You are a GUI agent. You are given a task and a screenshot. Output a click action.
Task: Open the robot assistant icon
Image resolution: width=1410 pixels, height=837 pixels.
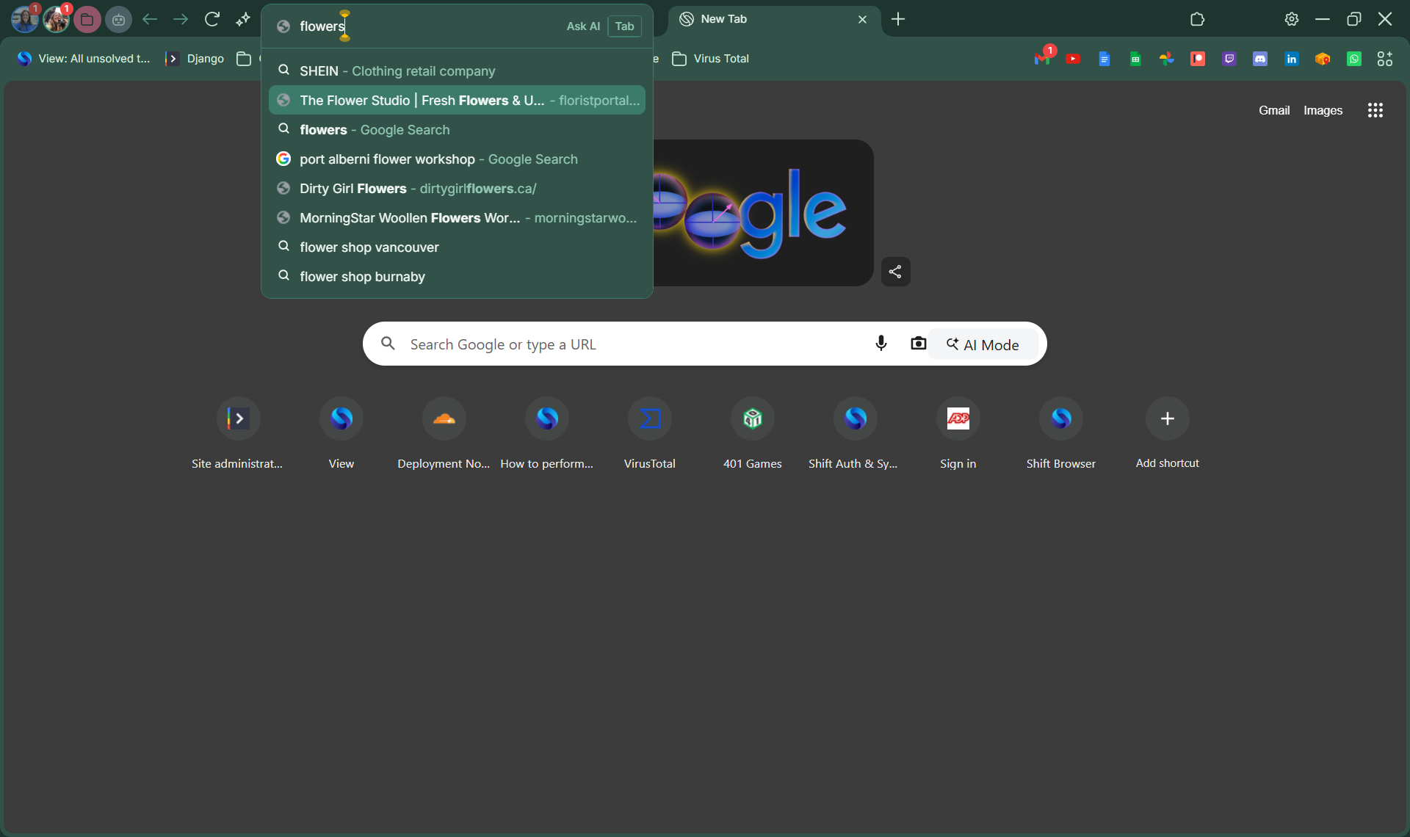[118, 19]
